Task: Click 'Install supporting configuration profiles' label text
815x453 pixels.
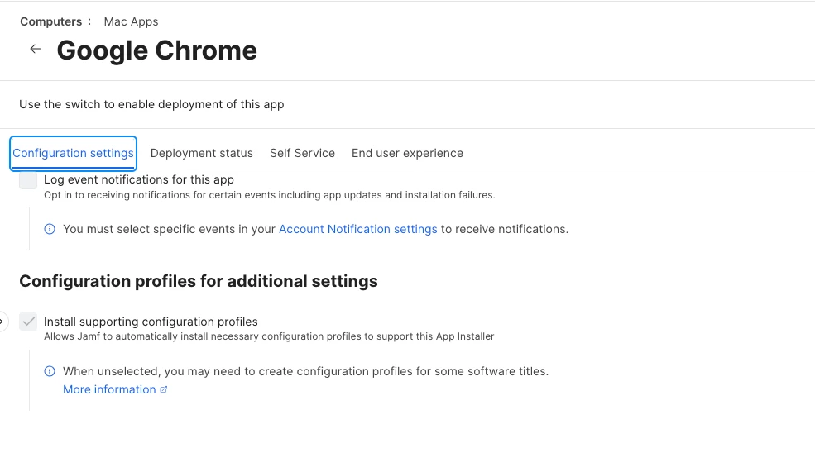Action: [x=151, y=322]
